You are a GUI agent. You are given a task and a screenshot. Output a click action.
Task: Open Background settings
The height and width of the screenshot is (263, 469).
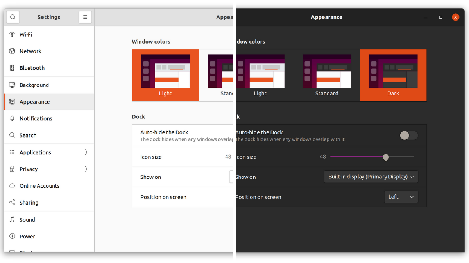34,85
